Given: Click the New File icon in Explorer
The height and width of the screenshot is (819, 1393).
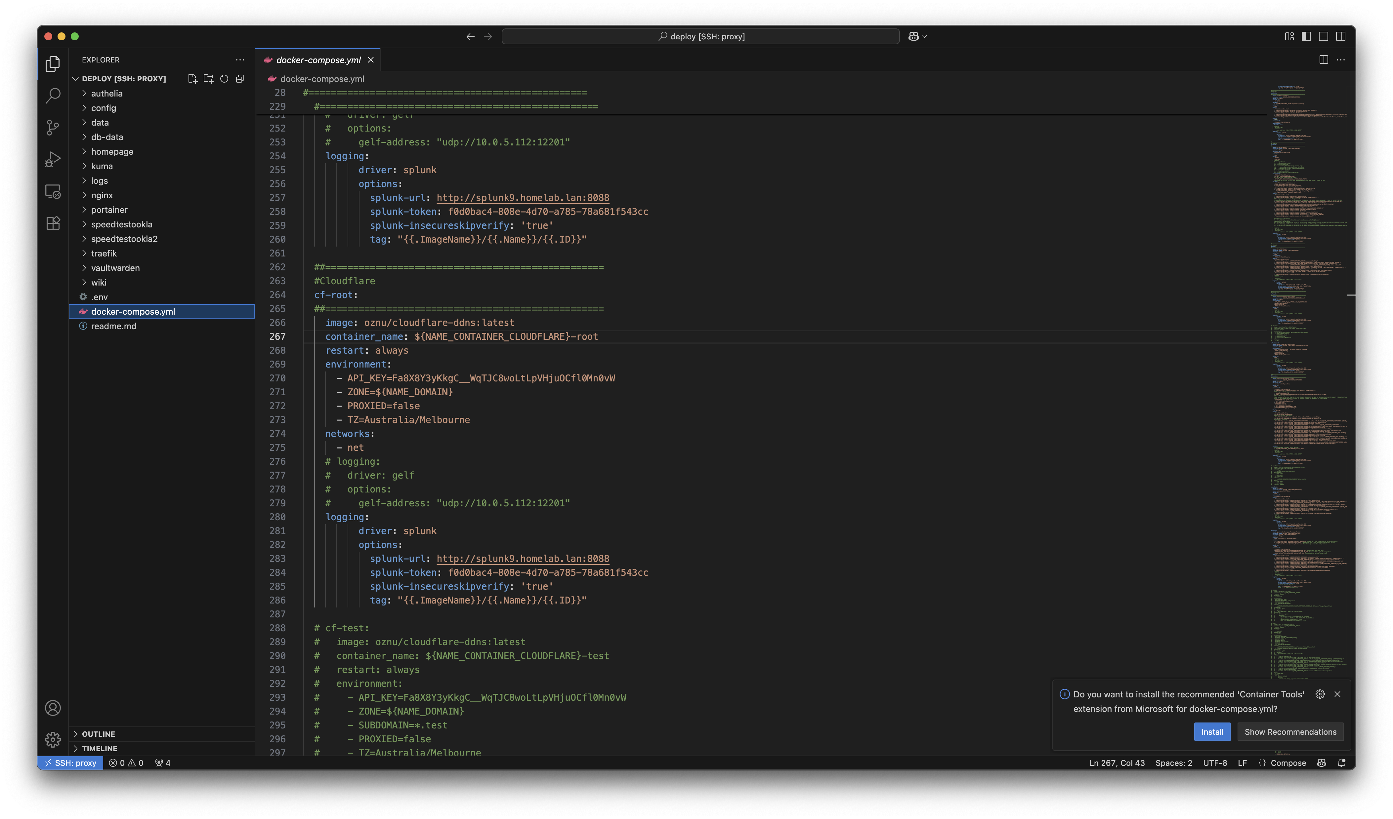Looking at the screenshot, I should click(192, 78).
